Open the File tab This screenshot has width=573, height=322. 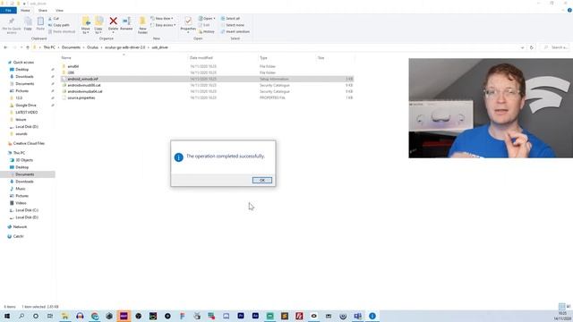8,10
